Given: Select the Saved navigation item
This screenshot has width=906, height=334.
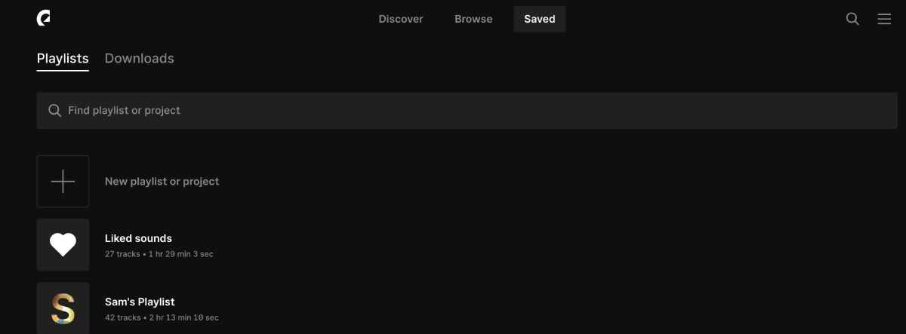Looking at the screenshot, I should click(x=540, y=19).
